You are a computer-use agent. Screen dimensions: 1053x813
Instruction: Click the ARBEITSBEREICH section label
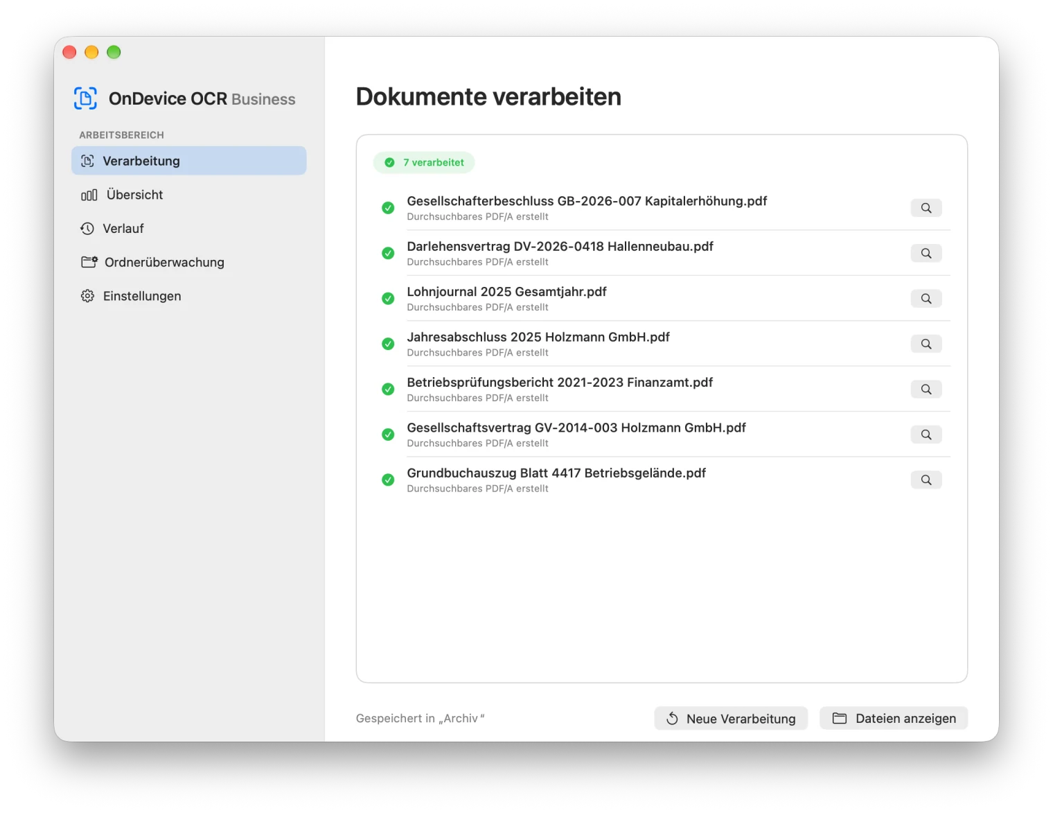[x=121, y=135]
